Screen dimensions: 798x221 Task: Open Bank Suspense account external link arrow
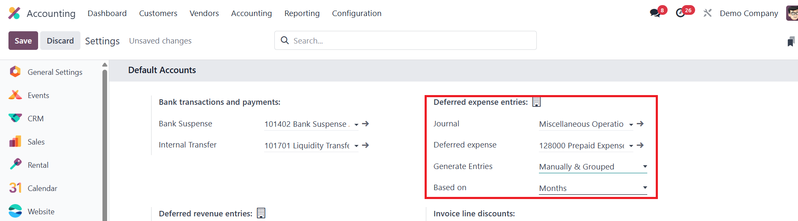pyautogui.click(x=366, y=124)
